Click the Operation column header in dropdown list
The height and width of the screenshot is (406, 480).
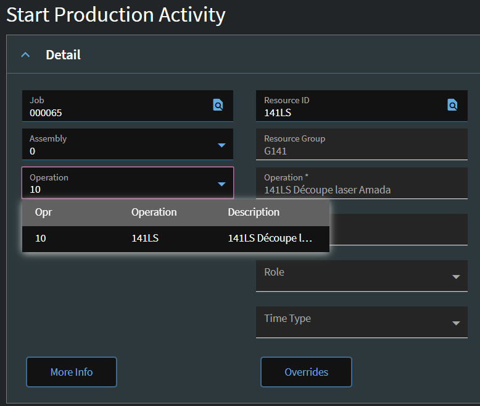click(x=154, y=212)
